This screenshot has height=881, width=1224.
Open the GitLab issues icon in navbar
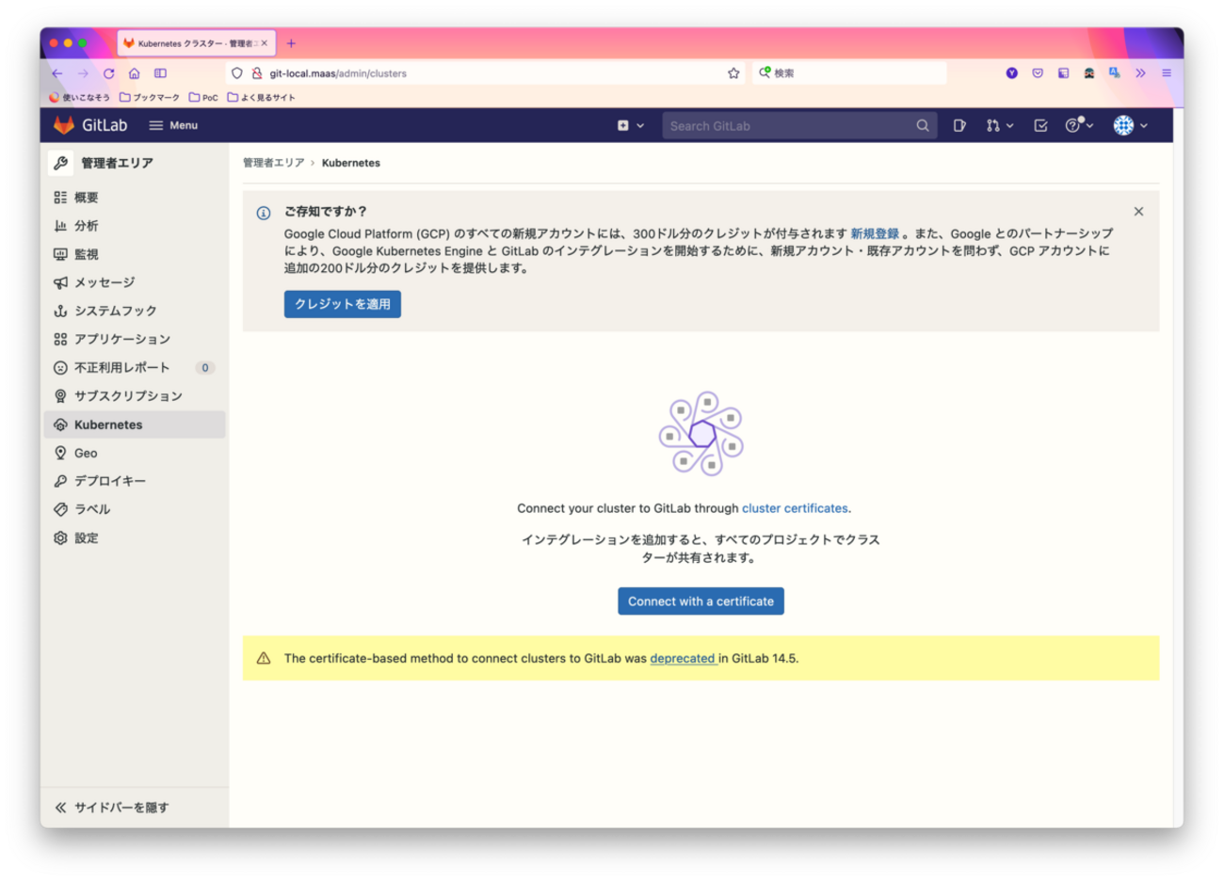[x=959, y=125]
